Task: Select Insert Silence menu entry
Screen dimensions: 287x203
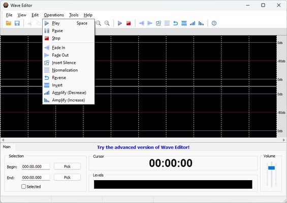Action: pos(69,63)
